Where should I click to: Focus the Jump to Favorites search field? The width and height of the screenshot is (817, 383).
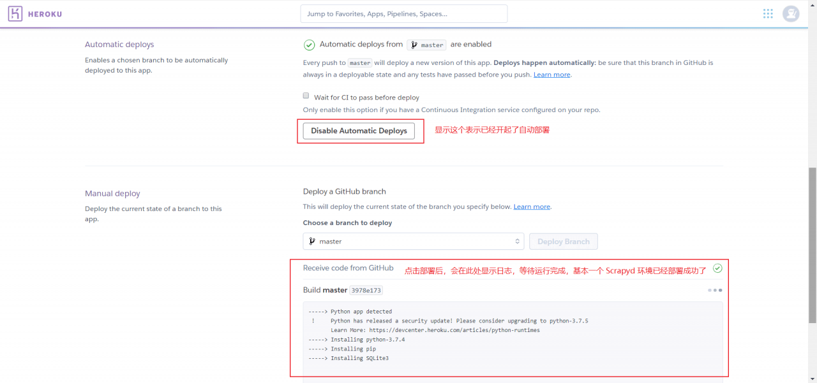(403, 14)
